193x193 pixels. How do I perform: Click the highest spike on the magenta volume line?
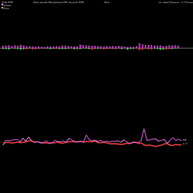(144, 129)
